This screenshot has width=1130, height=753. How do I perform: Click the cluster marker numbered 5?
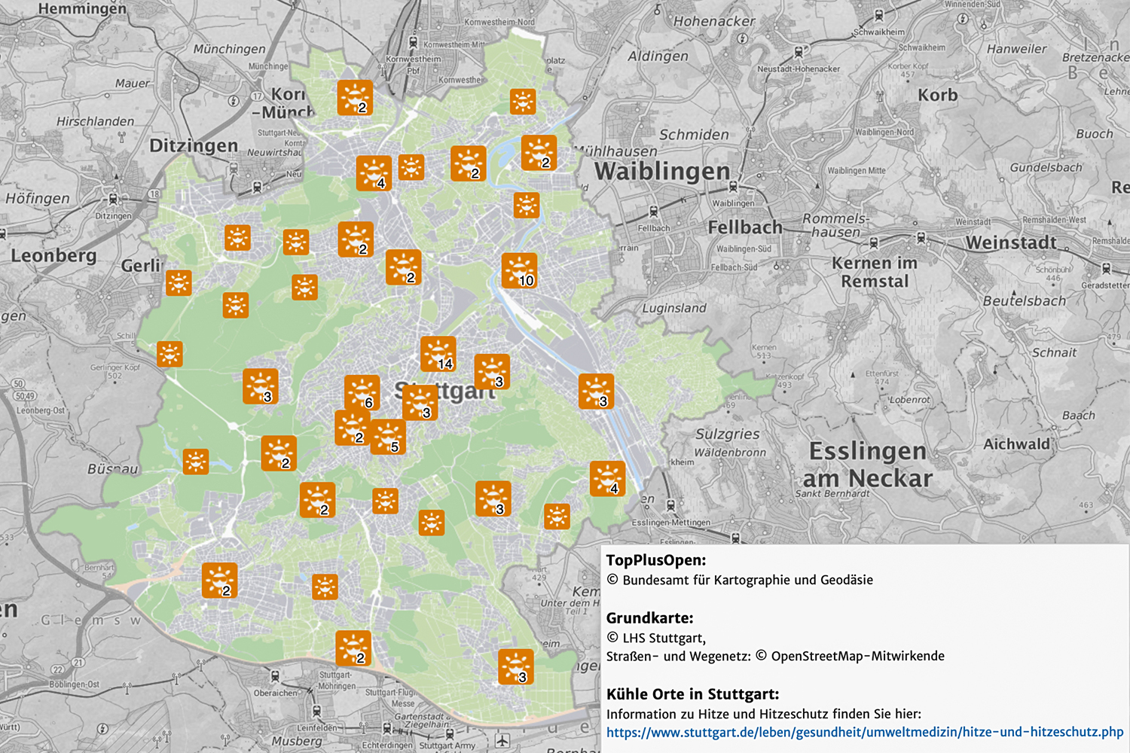[388, 437]
